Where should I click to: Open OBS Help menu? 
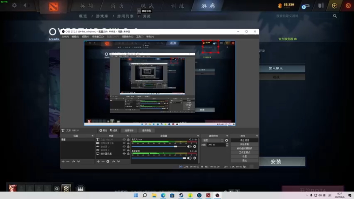click(150, 37)
